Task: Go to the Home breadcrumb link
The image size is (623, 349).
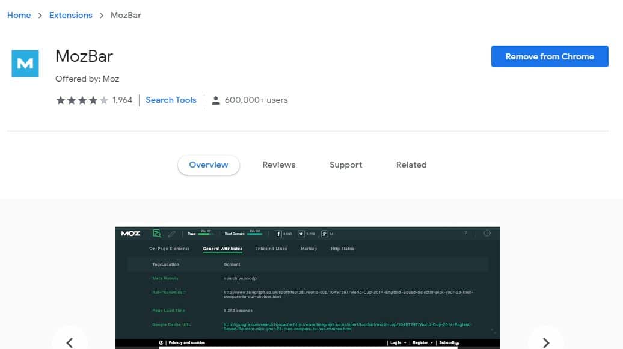Action: pyautogui.click(x=19, y=15)
